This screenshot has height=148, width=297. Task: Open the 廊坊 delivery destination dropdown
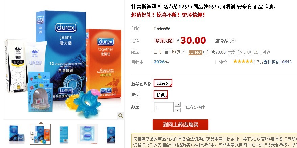click(178, 52)
